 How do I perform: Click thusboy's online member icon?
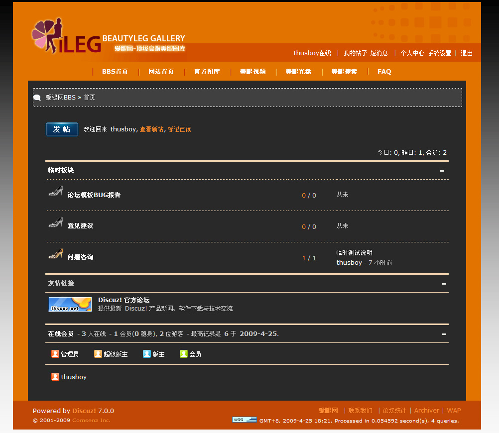tap(55, 377)
